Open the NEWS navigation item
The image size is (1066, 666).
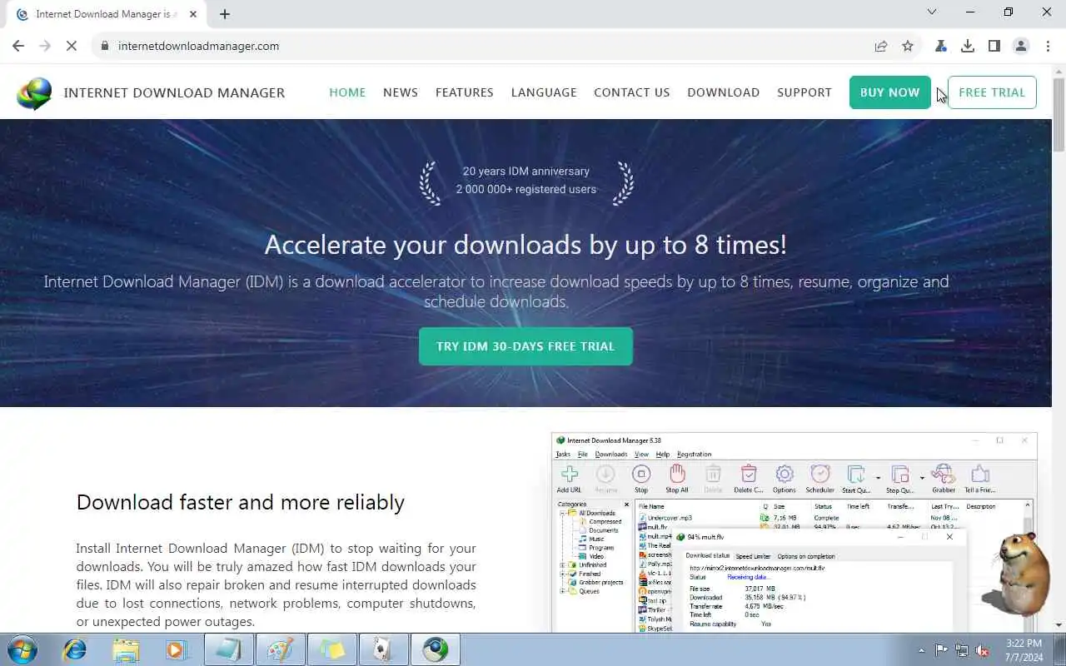401,92
